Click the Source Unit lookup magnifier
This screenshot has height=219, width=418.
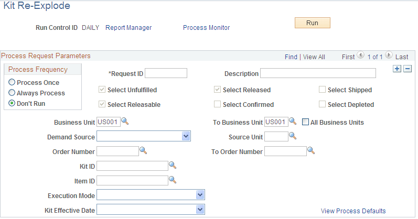tap(293, 136)
